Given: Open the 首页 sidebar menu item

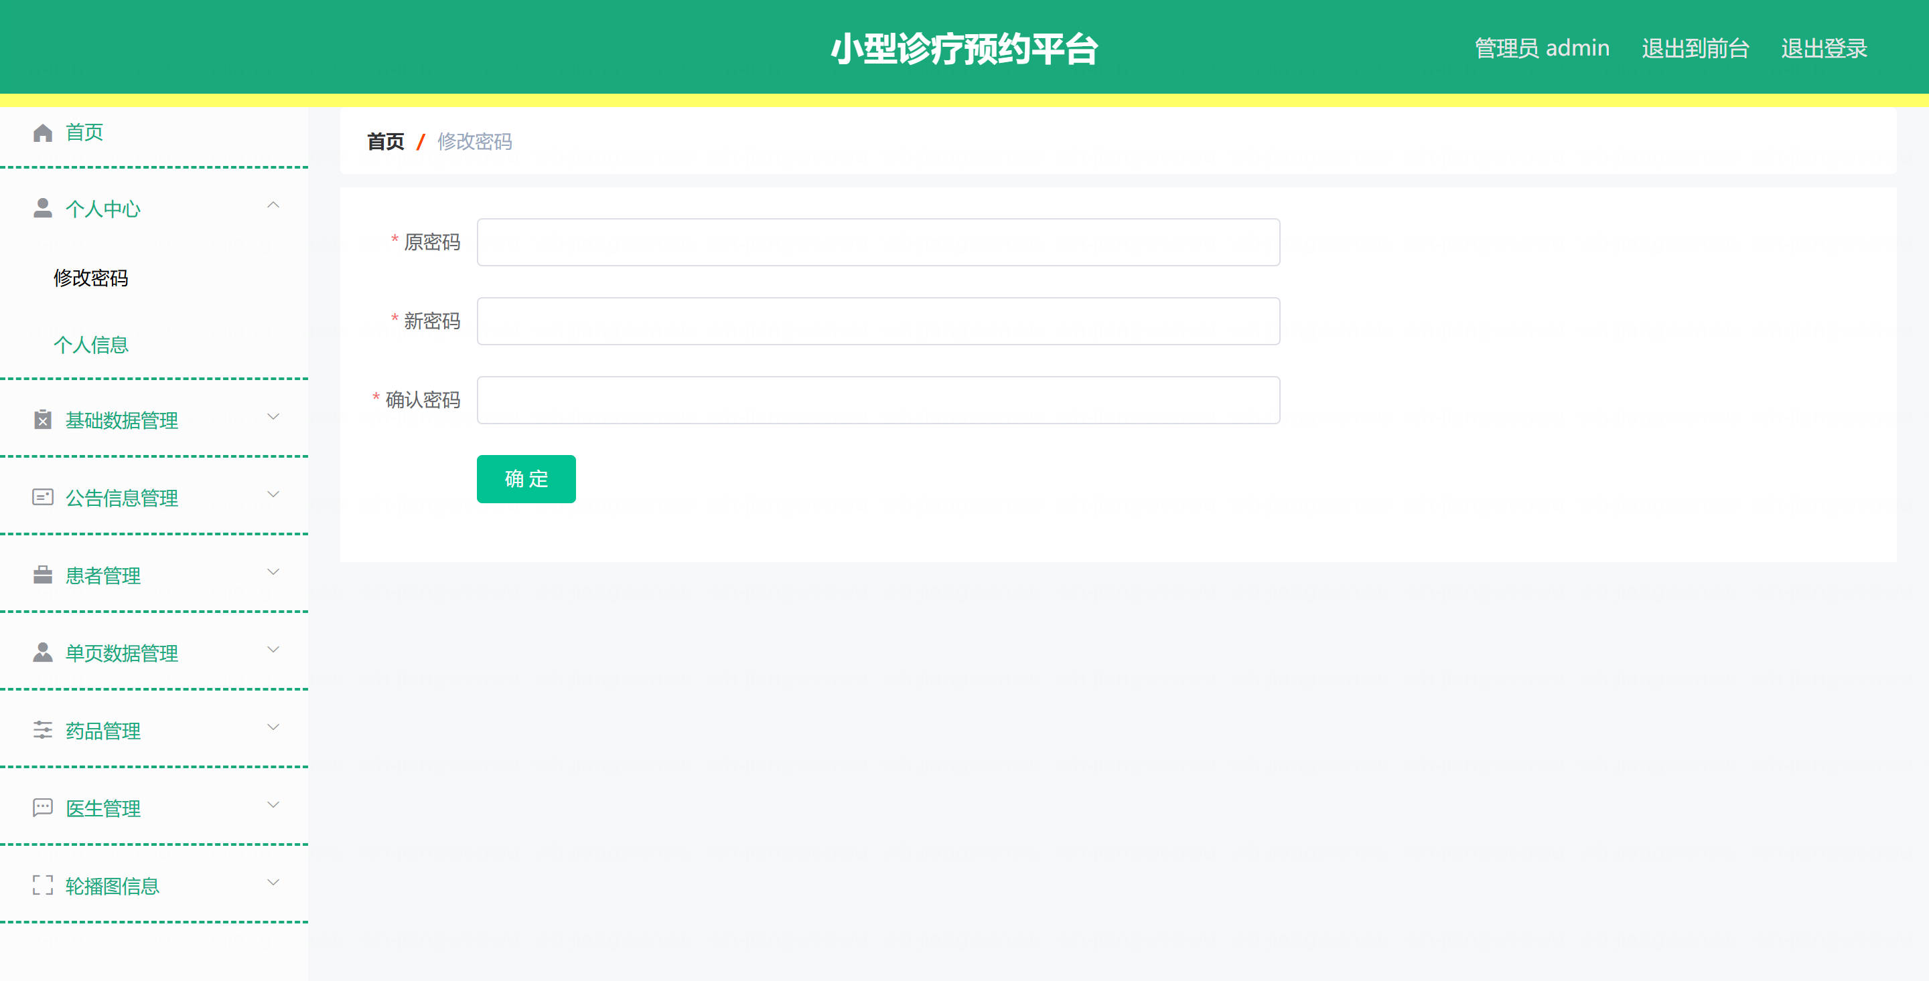Looking at the screenshot, I should 154,132.
